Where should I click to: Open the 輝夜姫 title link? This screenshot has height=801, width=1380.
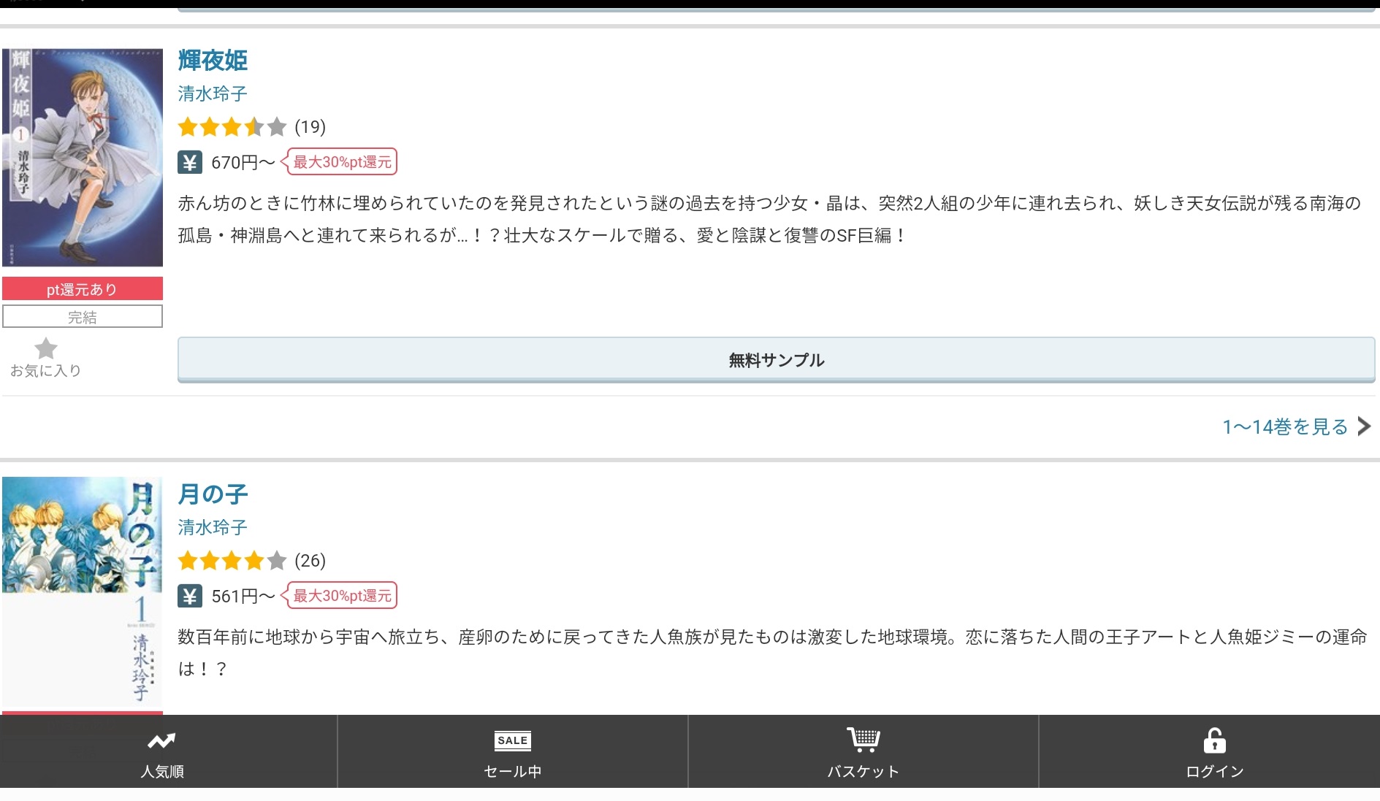click(x=213, y=61)
